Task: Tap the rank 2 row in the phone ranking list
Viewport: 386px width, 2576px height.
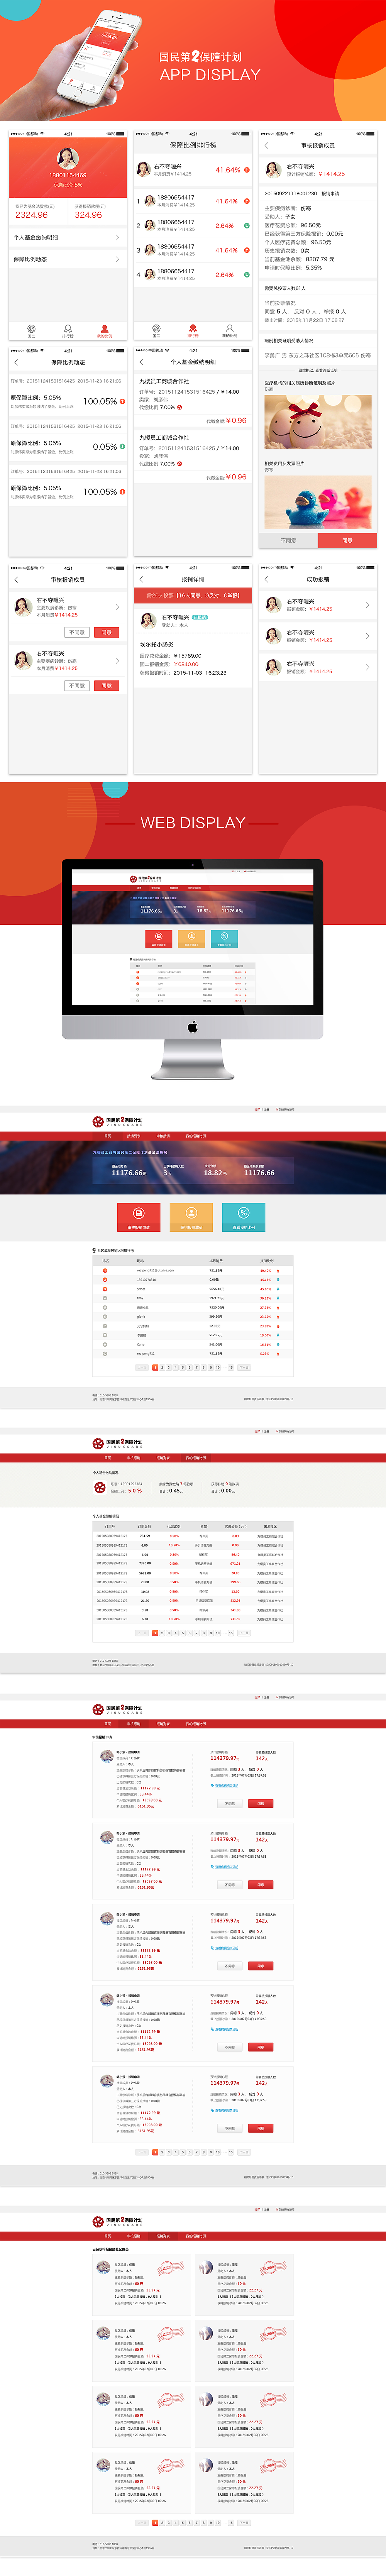Action: [x=193, y=226]
